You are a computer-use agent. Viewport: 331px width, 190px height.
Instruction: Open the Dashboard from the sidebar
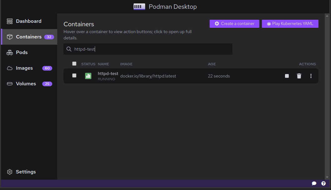(x=28, y=21)
